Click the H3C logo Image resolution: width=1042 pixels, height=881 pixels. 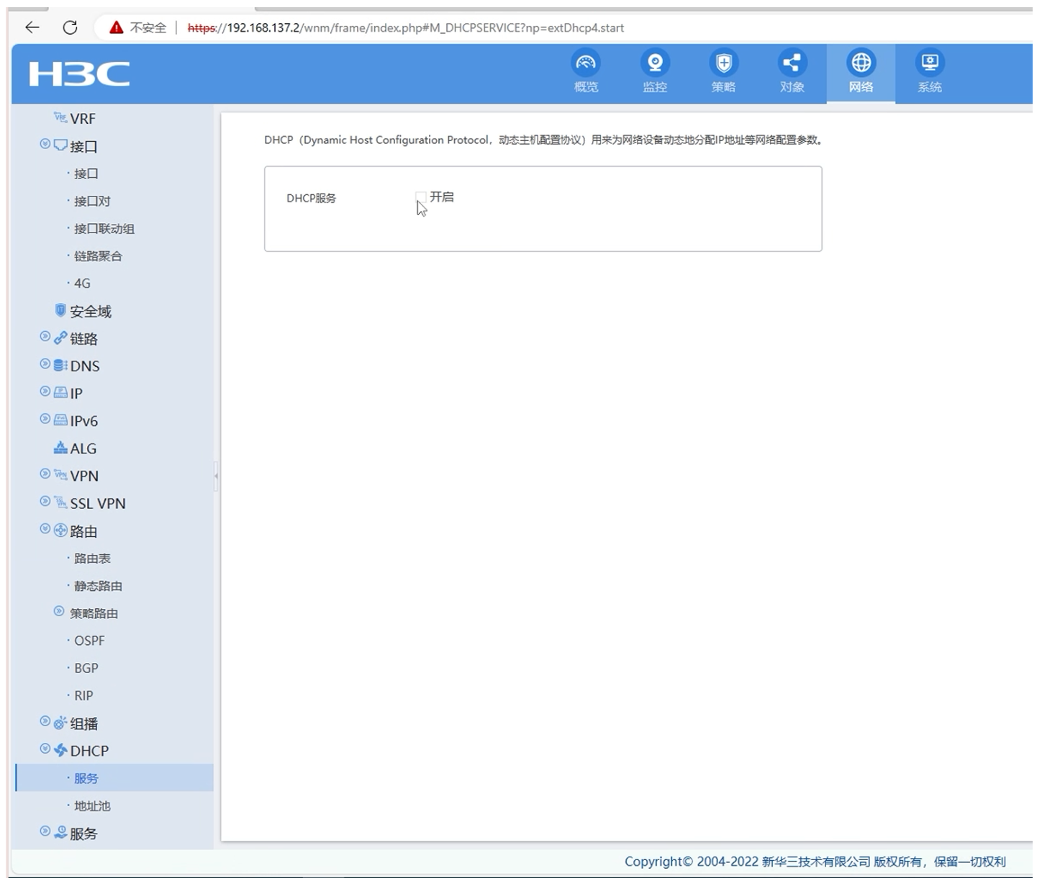tap(79, 74)
